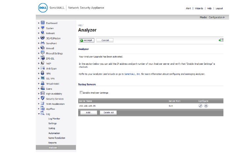Expand the Dashboard tree node arrow
230x159 pixels.
tap(39, 23)
